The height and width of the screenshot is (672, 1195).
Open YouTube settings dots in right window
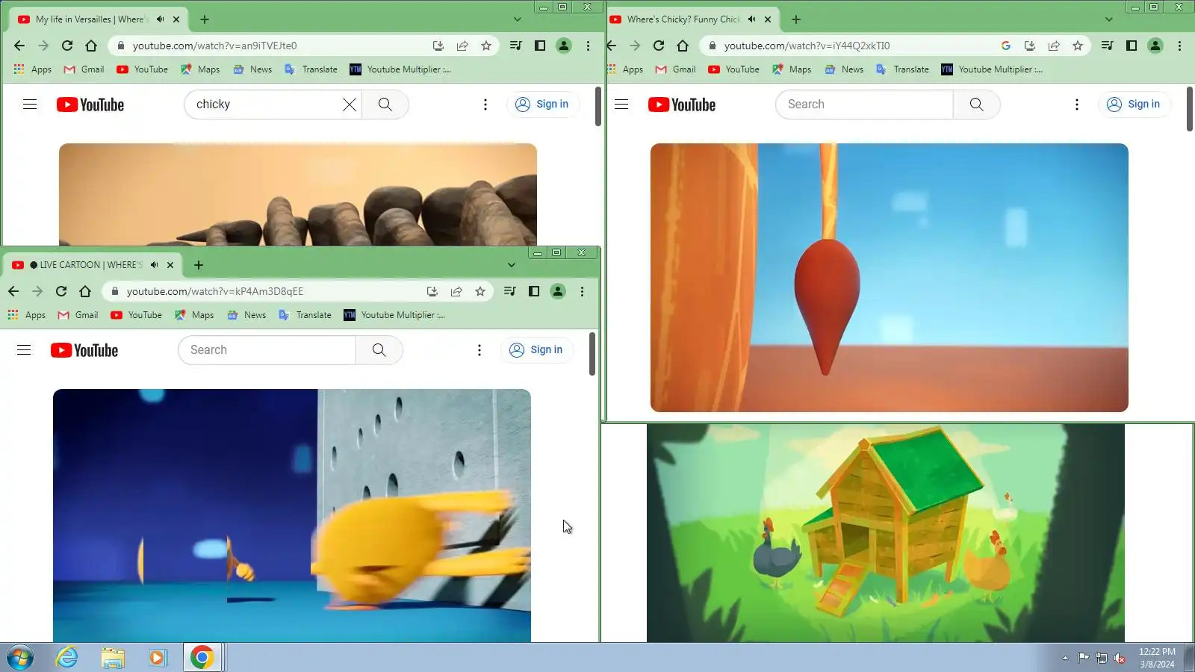coord(1077,105)
